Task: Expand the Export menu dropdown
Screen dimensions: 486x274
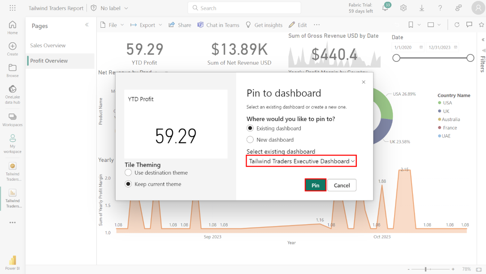Action: point(146,25)
